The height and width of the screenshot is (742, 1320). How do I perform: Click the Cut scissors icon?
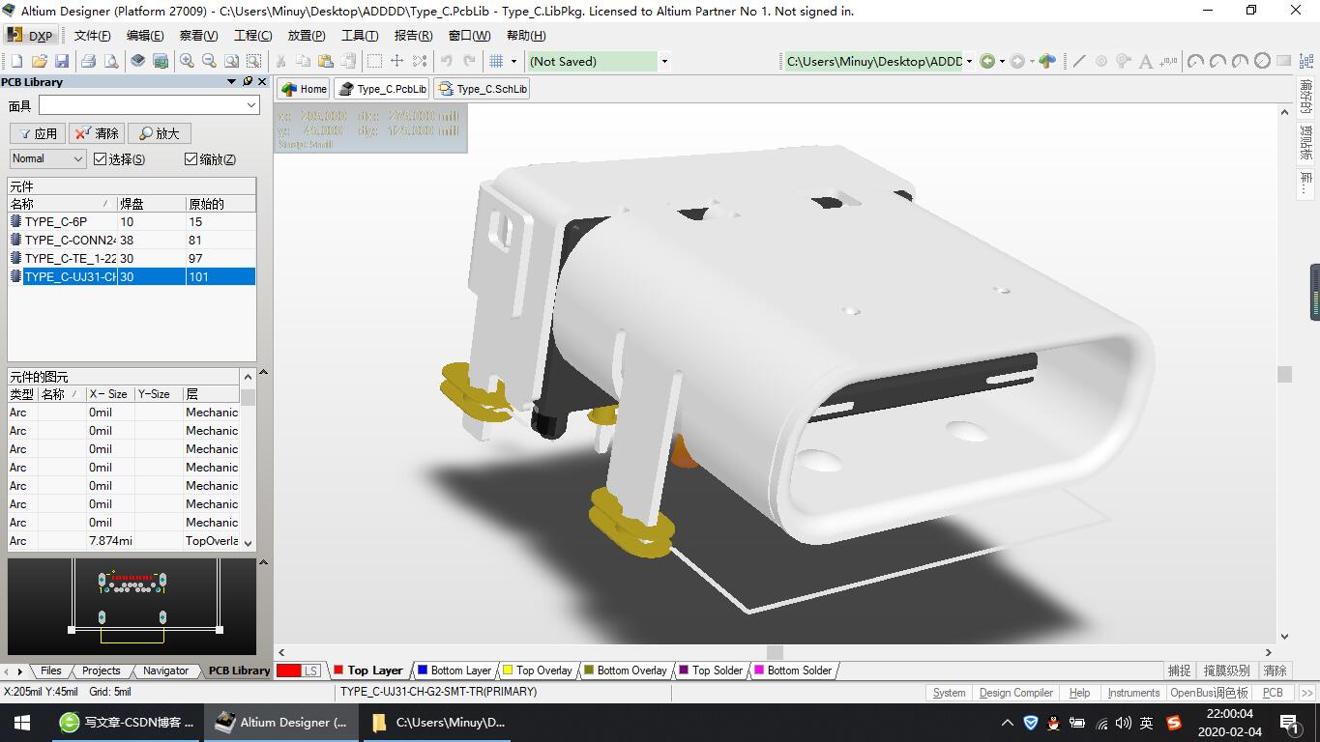click(x=281, y=61)
